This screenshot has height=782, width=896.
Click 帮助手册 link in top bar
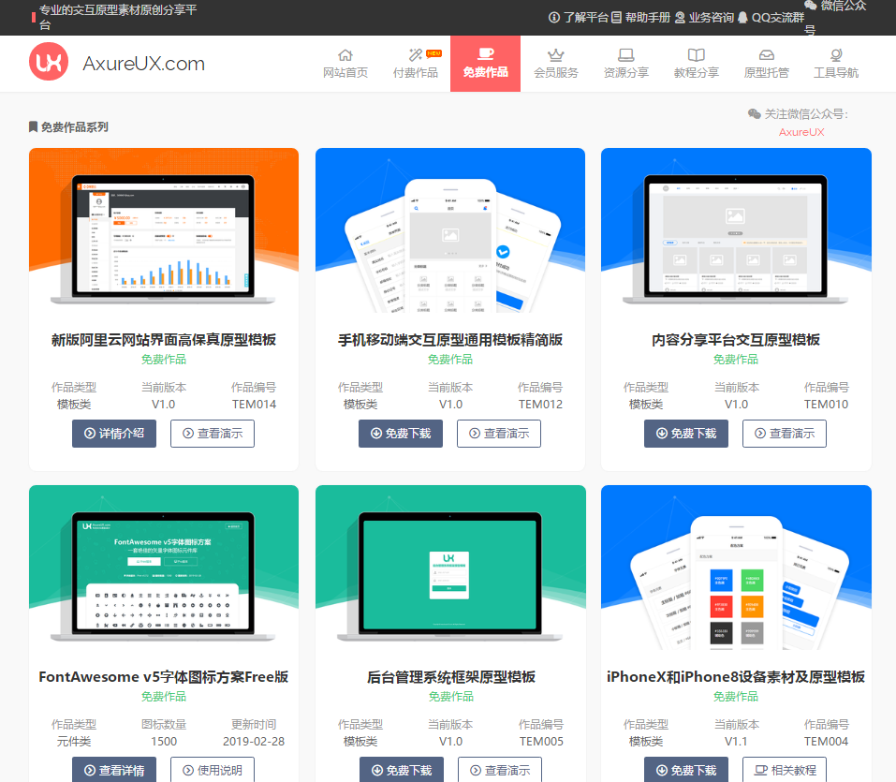[640, 17]
